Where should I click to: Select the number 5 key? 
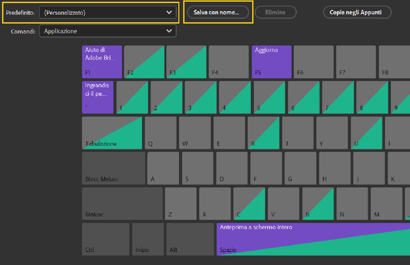[x=269, y=97]
